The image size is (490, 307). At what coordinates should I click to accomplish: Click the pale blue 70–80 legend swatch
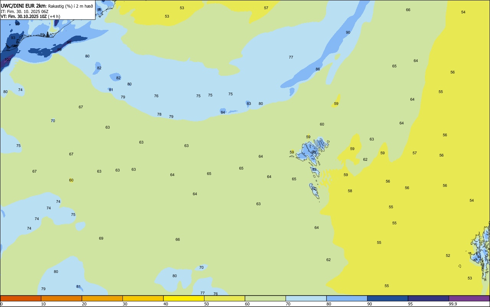point(306,298)
